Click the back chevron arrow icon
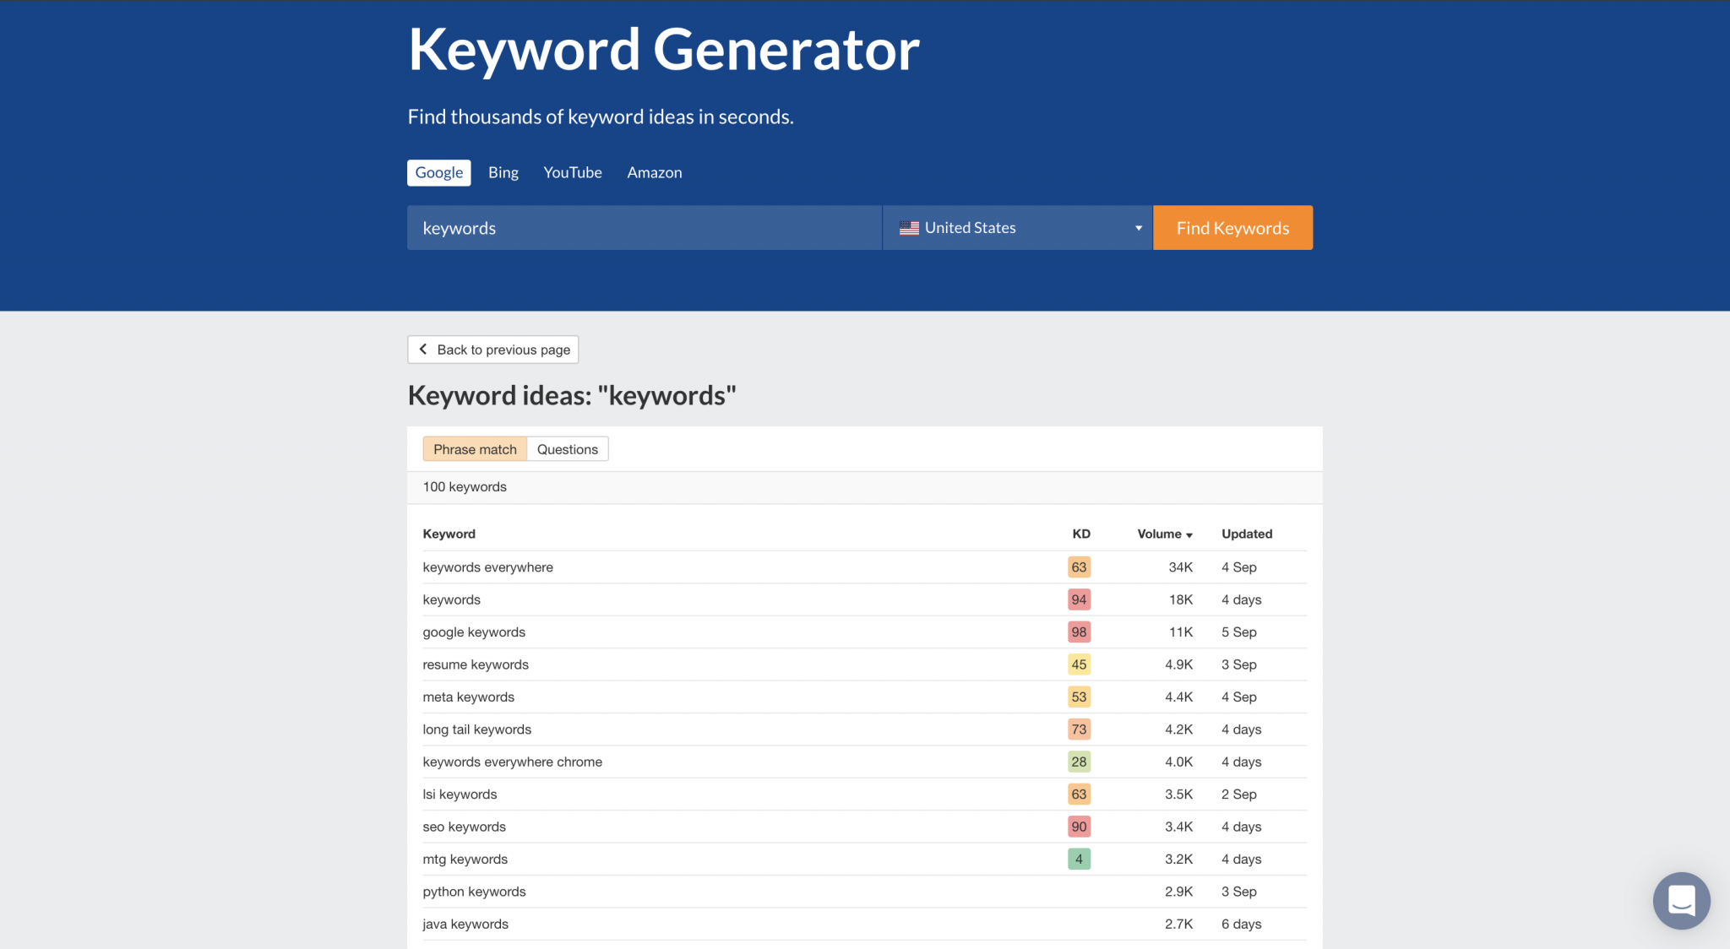The height and width of the screenshot is (949, 1730). click(423, 350)
